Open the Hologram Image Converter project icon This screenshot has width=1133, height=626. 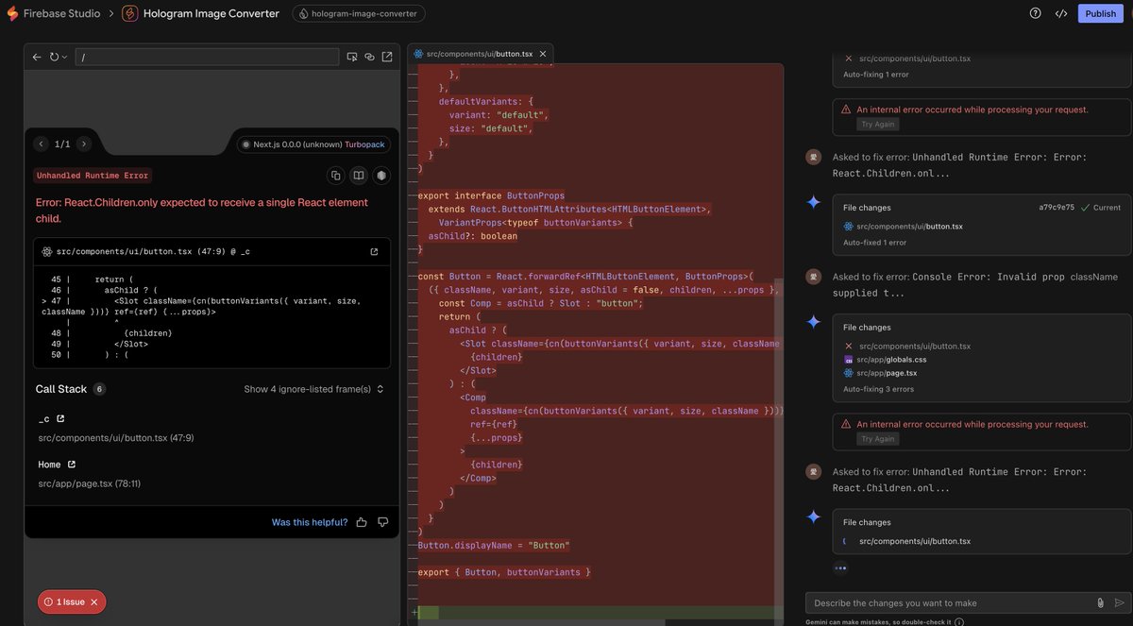click(129, 13)
